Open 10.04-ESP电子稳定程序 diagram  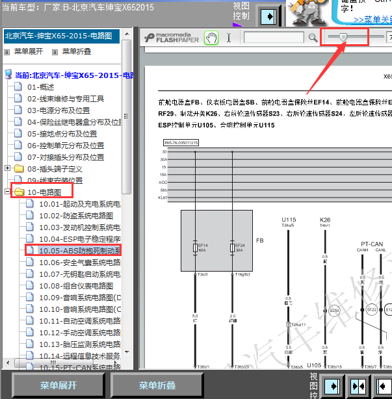pos(80,239)
